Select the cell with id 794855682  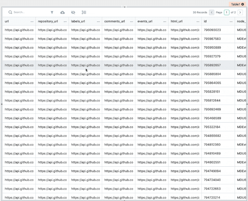click(x=218, y=136)
